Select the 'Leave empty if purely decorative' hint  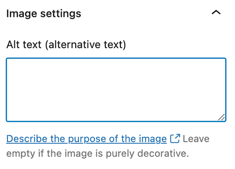(x=108, y=146)
